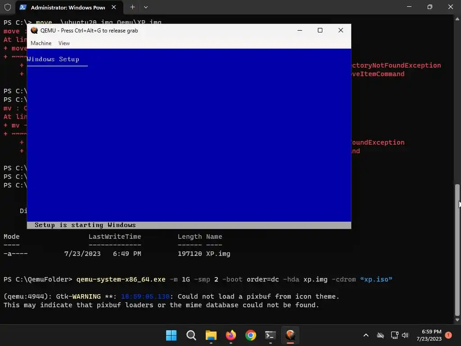Click the 'veItemCommand' error text

378,74
